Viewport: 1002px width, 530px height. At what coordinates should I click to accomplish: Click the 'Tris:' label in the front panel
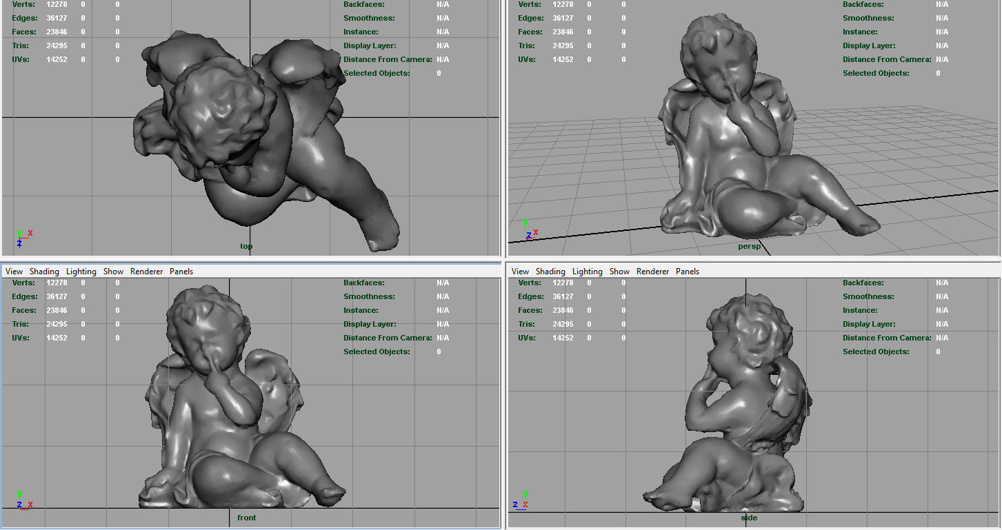tap(21, 324)
